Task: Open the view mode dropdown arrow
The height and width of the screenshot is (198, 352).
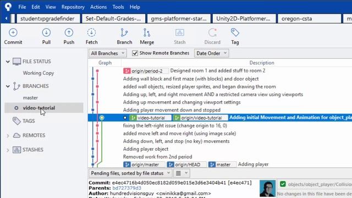Action: [x=186, y=173]
